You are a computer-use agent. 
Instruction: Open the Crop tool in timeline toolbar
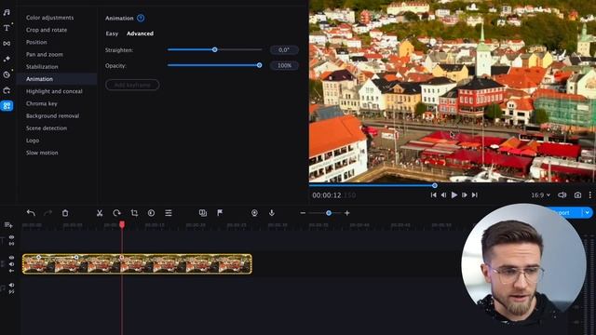134,213
